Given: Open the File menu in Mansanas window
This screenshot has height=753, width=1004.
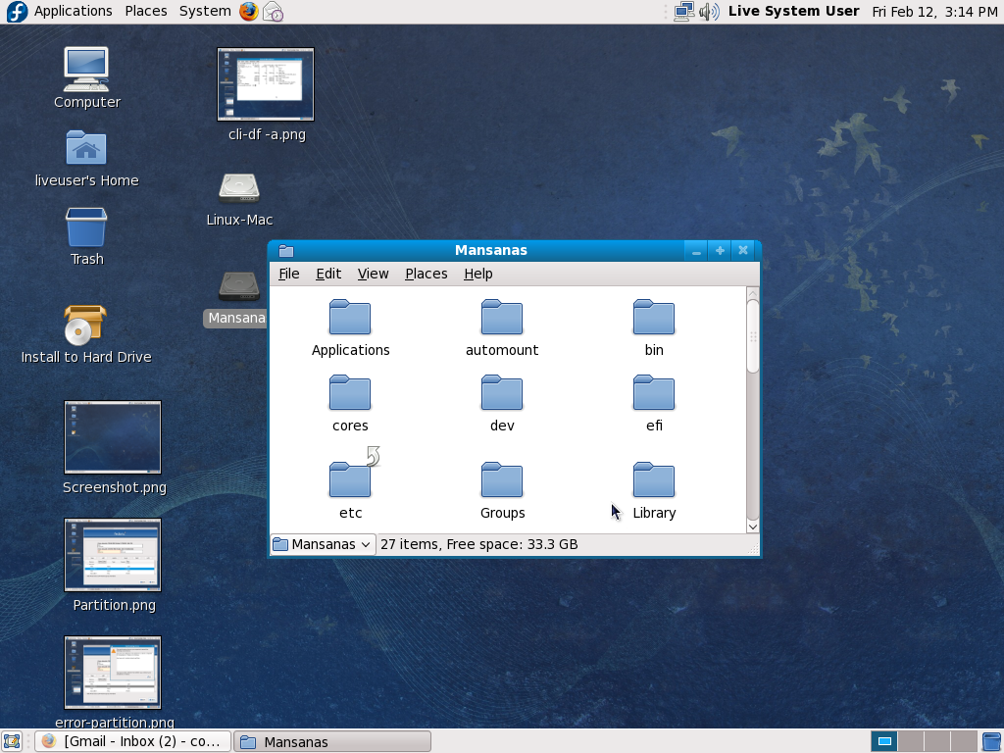Looking at the screenshot, I should point(289,274).
